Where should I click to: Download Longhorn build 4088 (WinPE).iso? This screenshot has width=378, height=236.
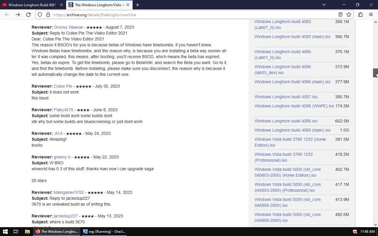click(294, 106)
